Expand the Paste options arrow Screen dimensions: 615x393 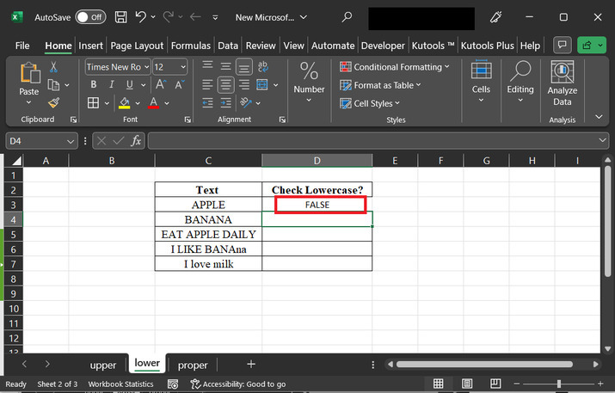[28, 102]
